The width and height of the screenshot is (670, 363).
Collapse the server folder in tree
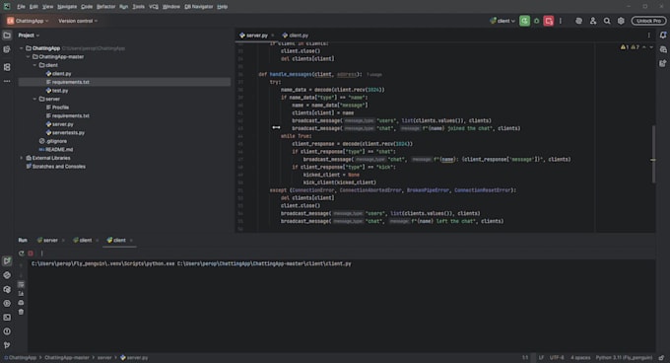click(35, 99)
